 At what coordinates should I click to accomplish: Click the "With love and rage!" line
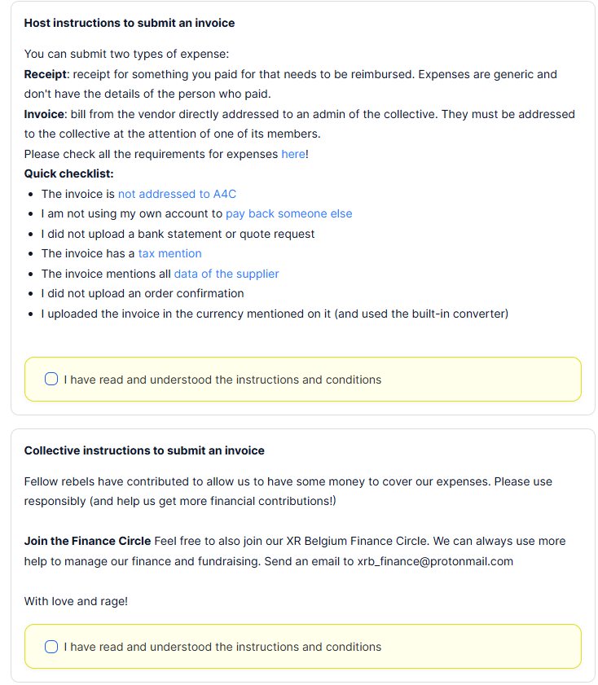pyautogui.click(x=76, y=601)
